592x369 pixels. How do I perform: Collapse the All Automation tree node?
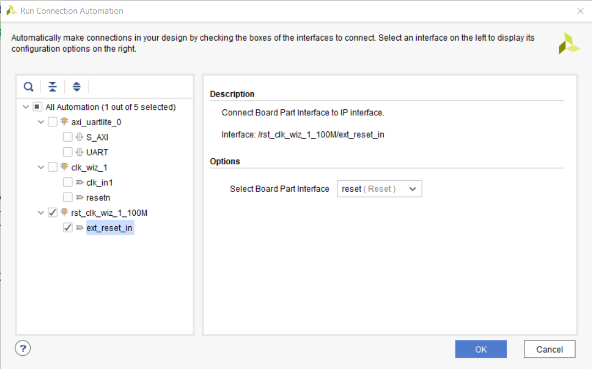pyautogui.click(x=25, y=107)
